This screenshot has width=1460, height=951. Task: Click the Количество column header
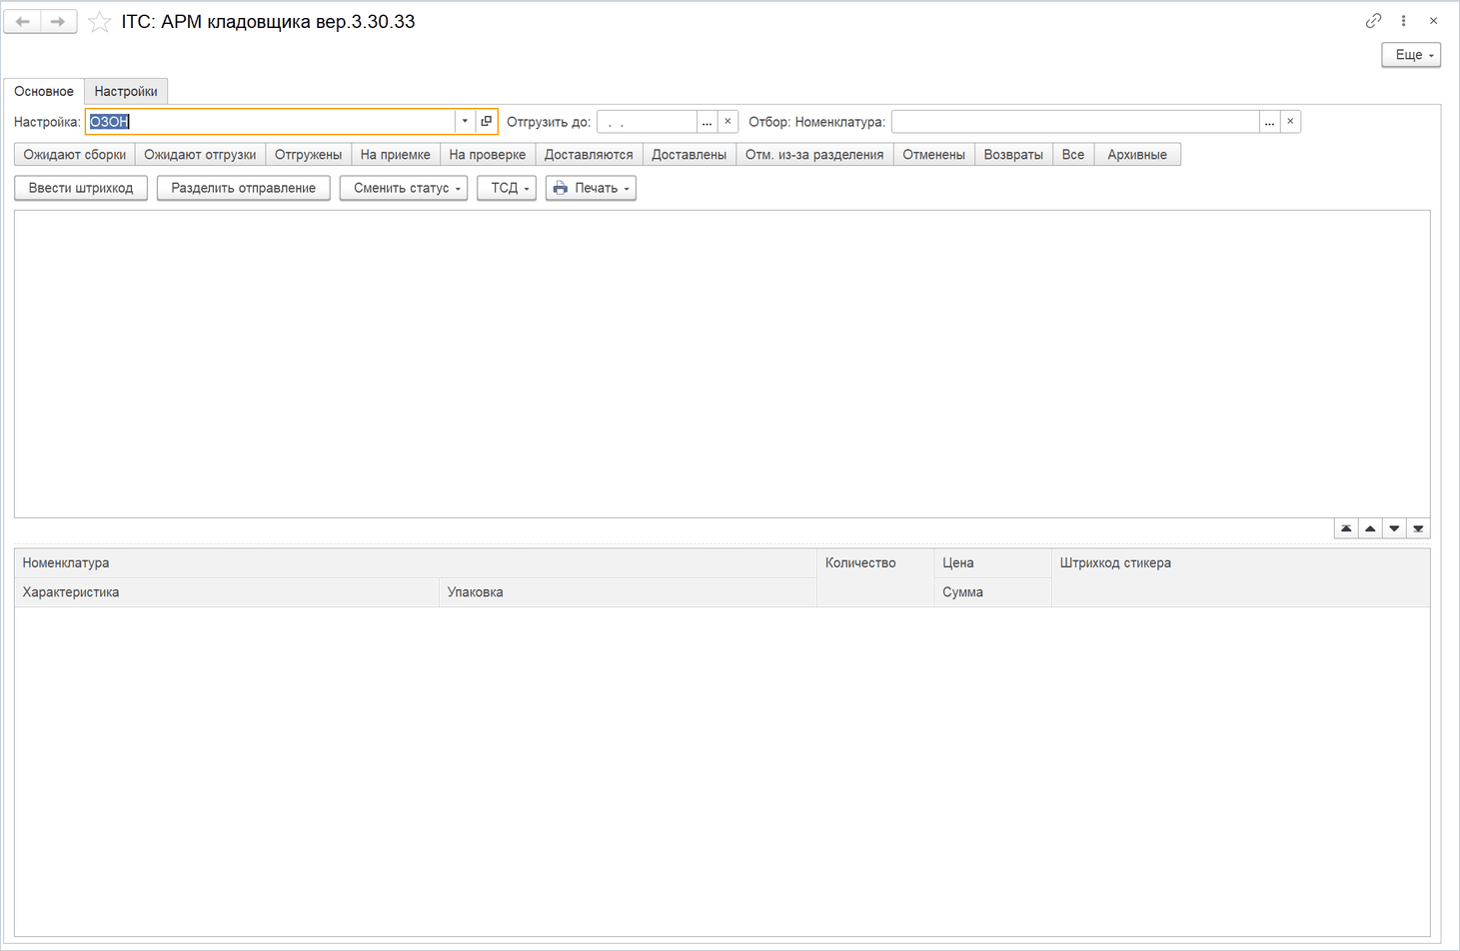point(875,577)
